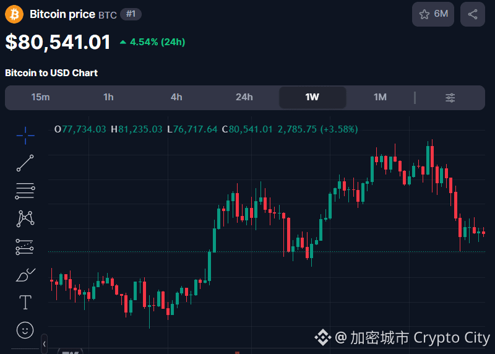Click the Bitcoin to USD Chart heading
495x354 pixels.
pyautogui.click(x=51, y=73)
